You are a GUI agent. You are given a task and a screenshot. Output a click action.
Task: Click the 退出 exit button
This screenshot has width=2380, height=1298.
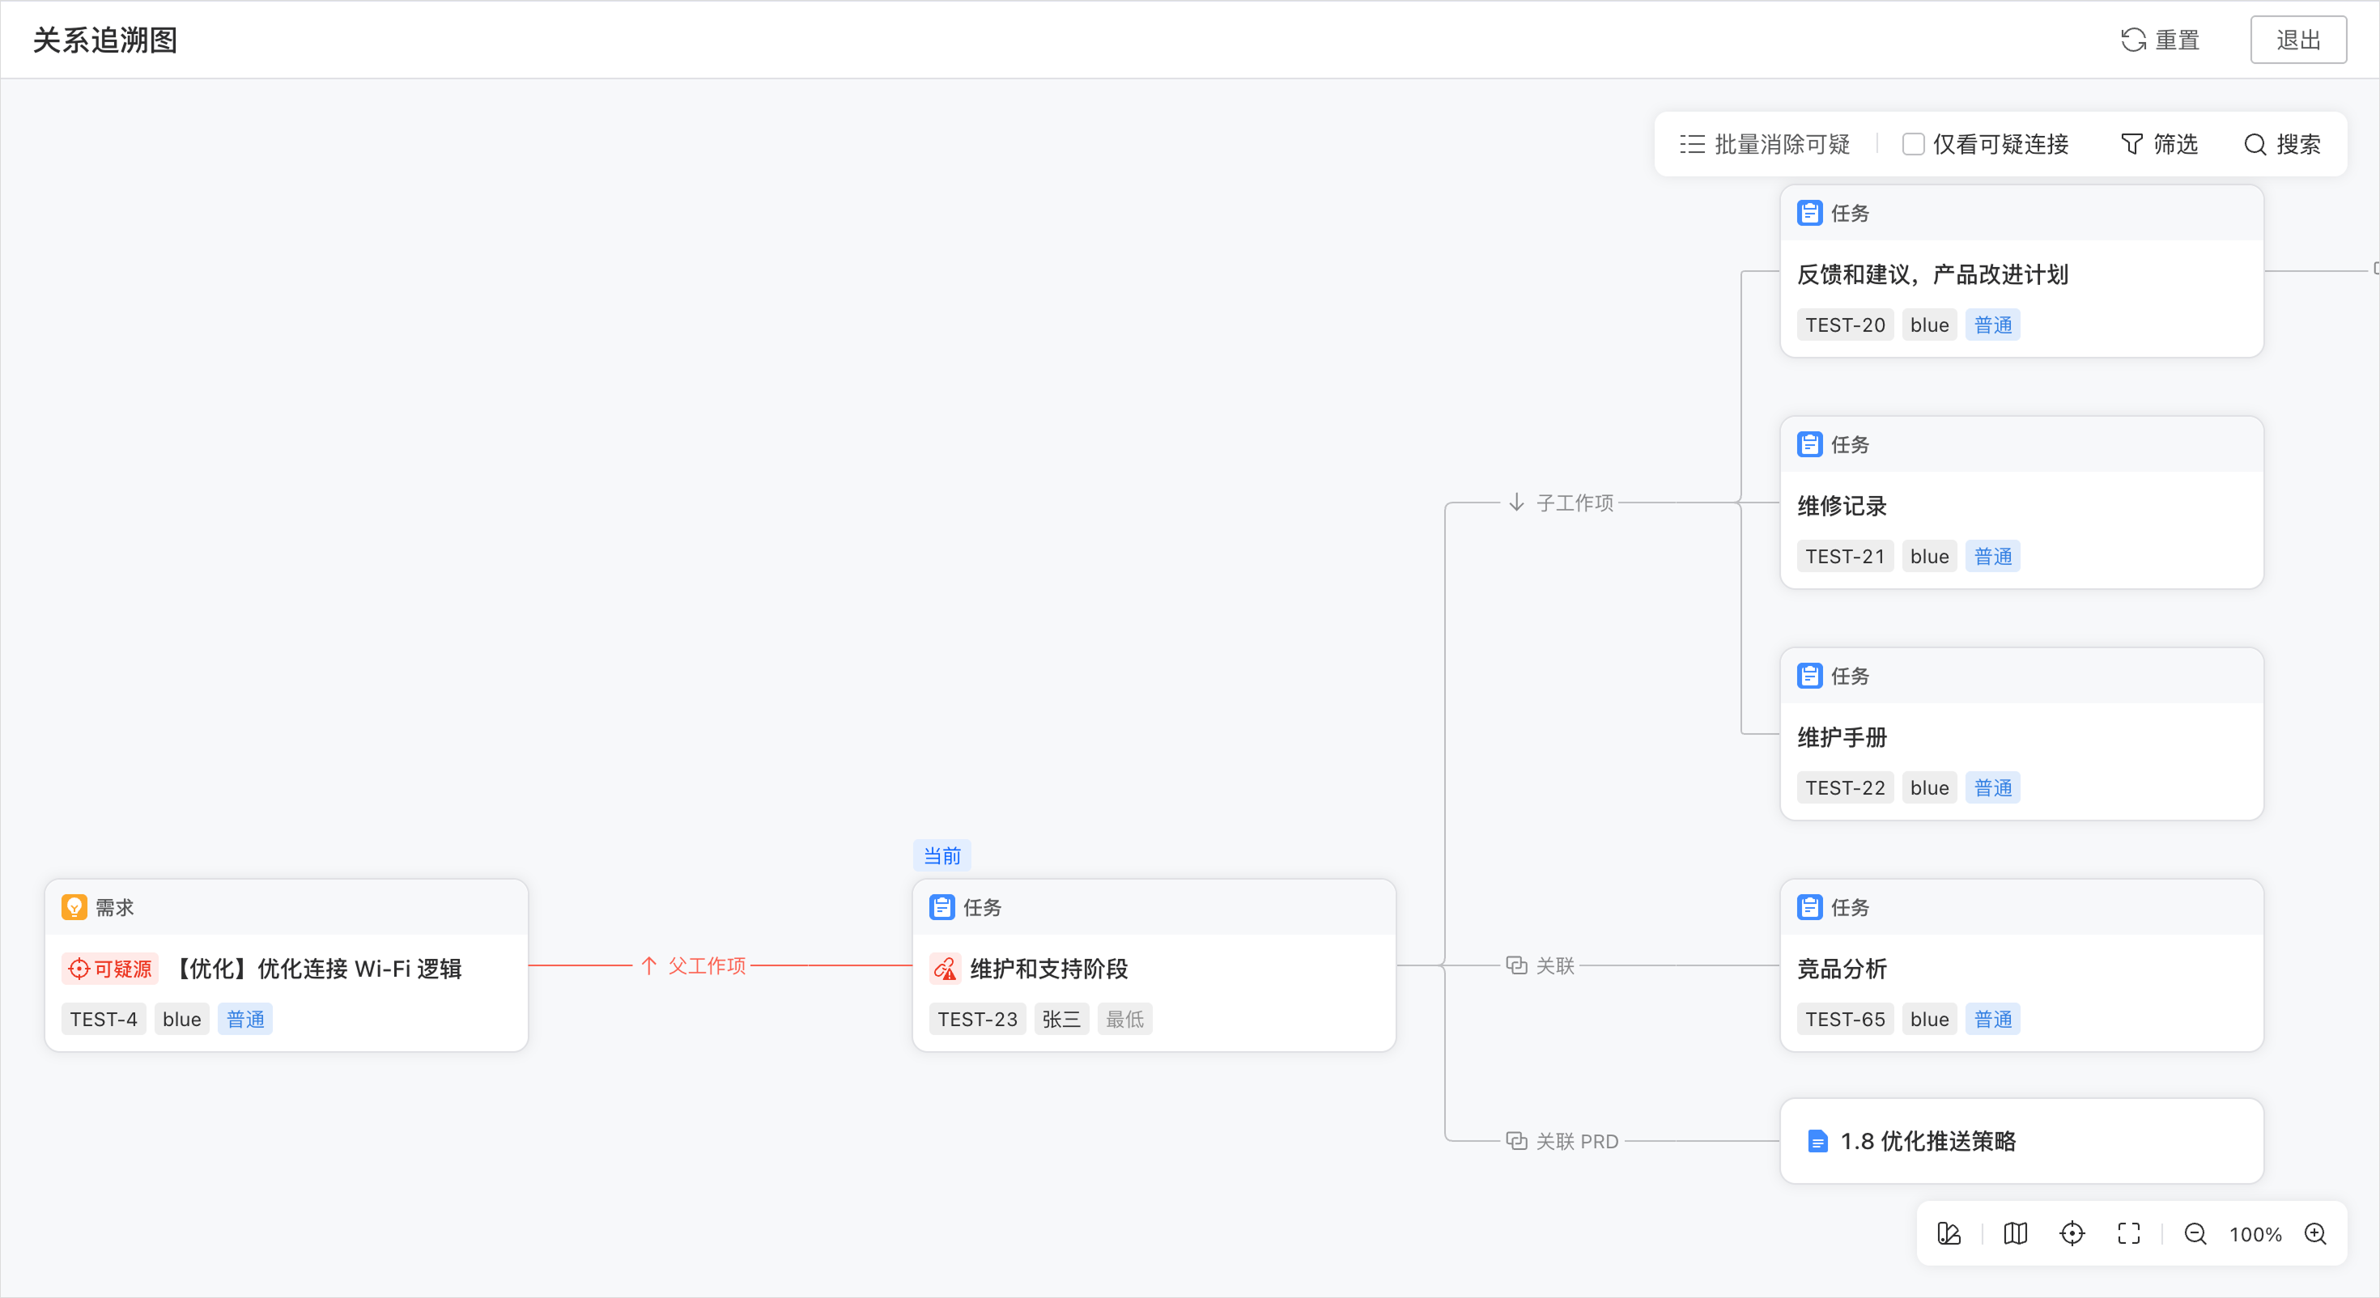coord(2297,40)
